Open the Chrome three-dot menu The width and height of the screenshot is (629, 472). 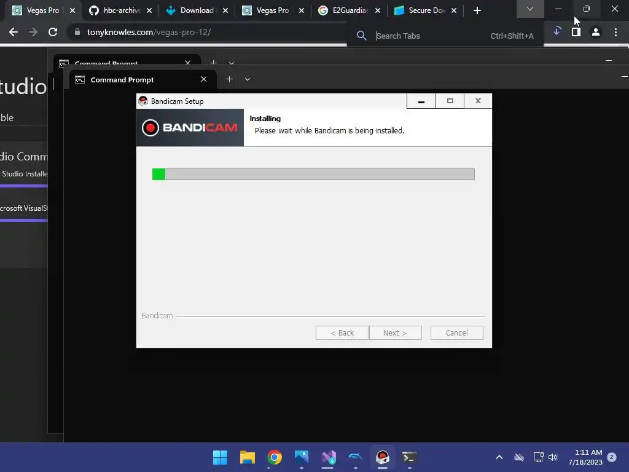[x=615, y=32]
